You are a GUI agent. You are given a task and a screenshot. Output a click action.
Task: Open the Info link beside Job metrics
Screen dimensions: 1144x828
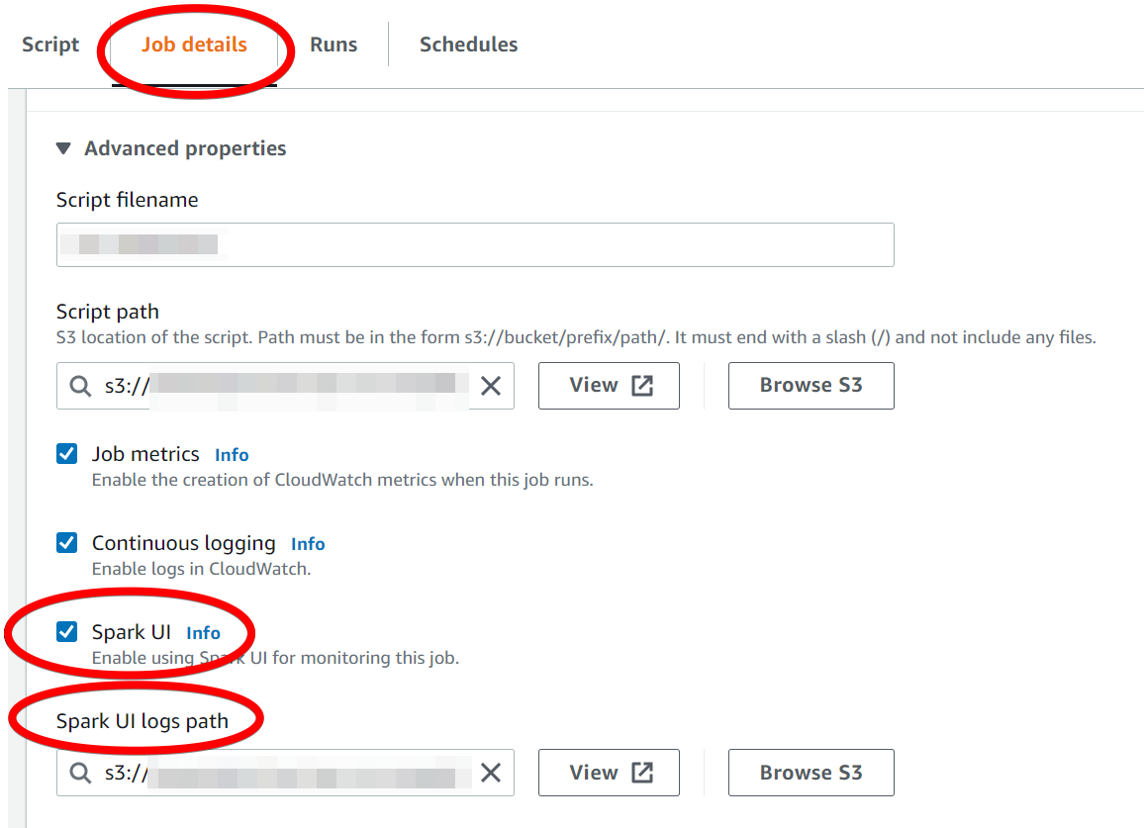point(232,454)
